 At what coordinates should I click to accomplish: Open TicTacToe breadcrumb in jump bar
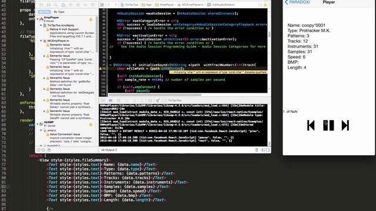tap(129, 5)
